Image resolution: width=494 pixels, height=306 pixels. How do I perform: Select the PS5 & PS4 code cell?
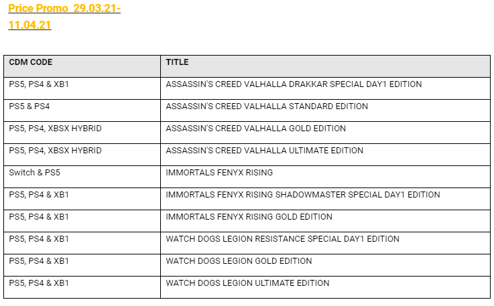29,106
